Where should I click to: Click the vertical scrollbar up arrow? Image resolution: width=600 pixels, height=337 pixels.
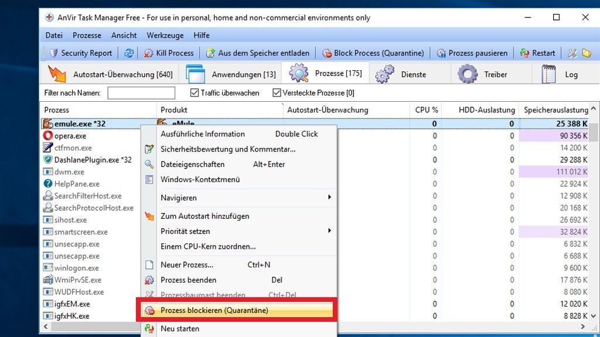[x=594, y=108]
